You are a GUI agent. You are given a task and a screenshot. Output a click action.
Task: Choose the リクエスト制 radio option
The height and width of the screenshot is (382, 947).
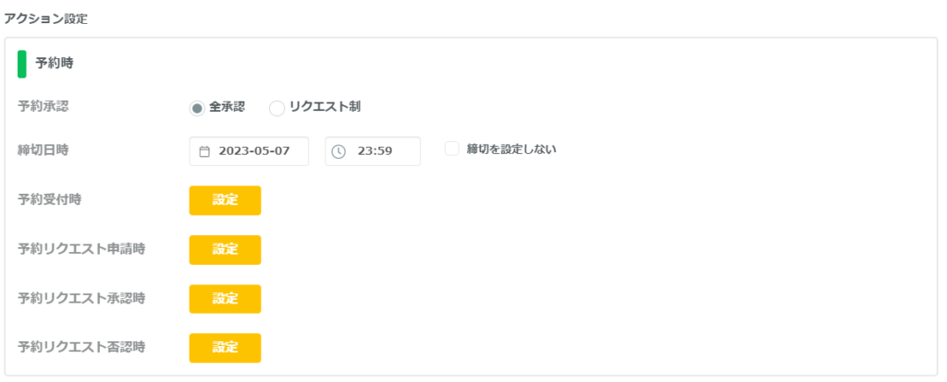[277, 109]
